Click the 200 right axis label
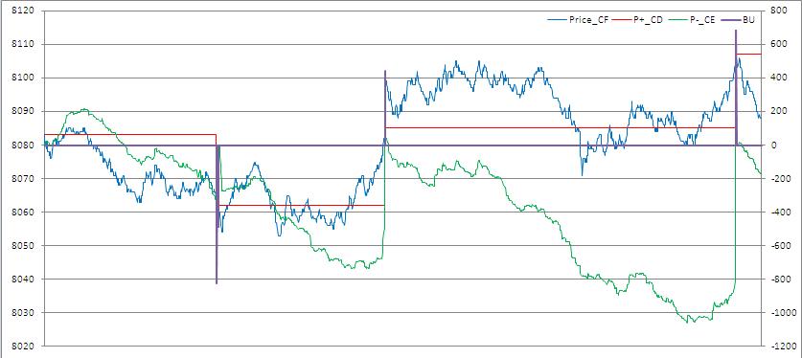 click(778, 112)
